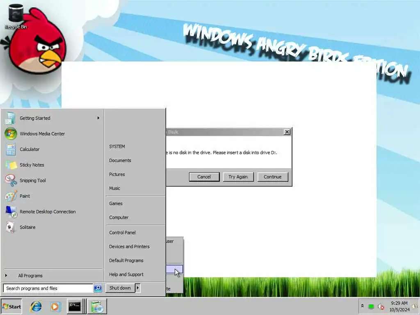Viewport: 420px width, 315px height.
Task: Show hidden tray icons
Action: tap(362, 306)
